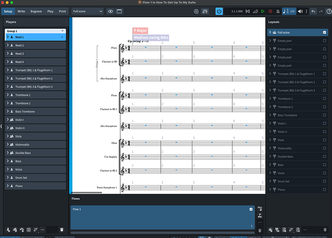Image resolution: width=332 pixels, height=238 pixels.
Task: Open transport options three-dot menu
Action: pos(306,12)
